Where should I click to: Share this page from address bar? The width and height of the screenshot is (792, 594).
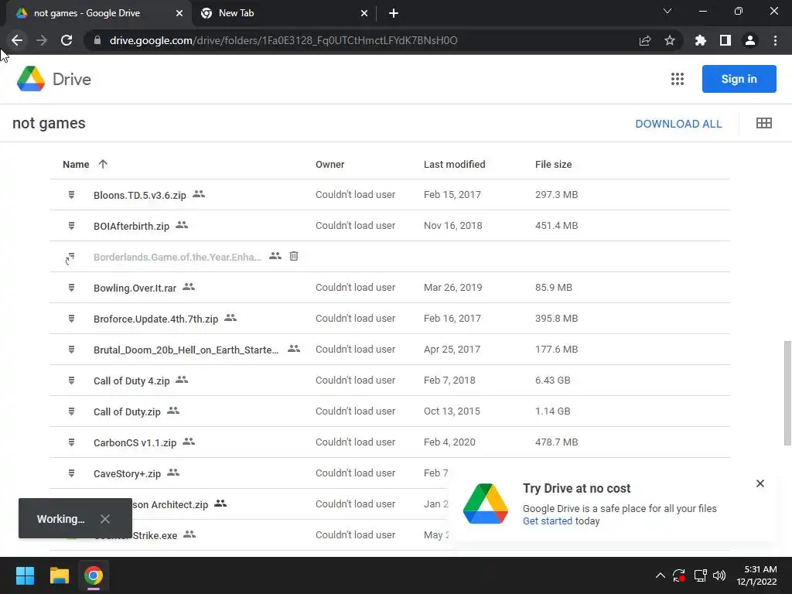(x=645, y=40)
